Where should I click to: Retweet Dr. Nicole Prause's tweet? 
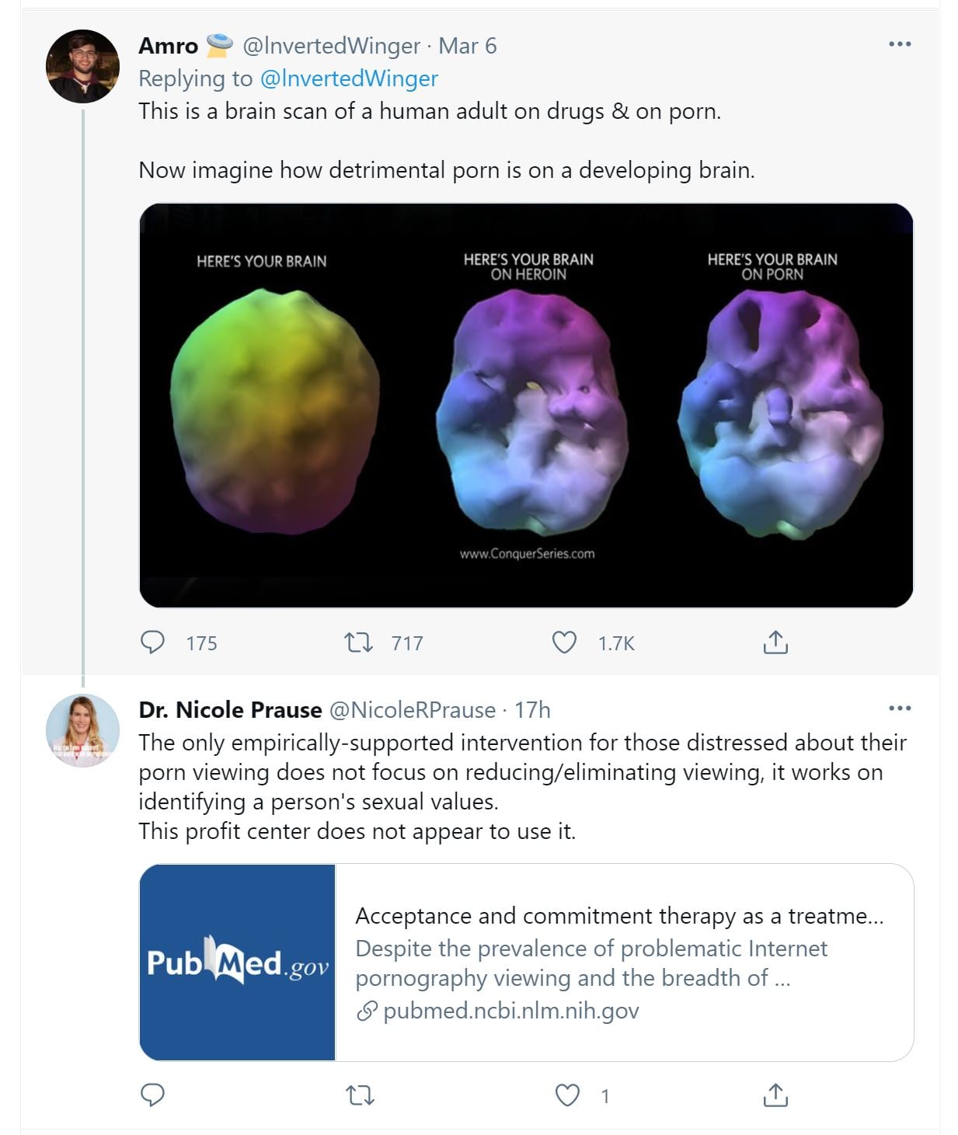[x=359, y=1095]
